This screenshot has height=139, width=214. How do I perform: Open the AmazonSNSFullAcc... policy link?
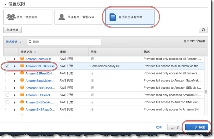(40, 102)
